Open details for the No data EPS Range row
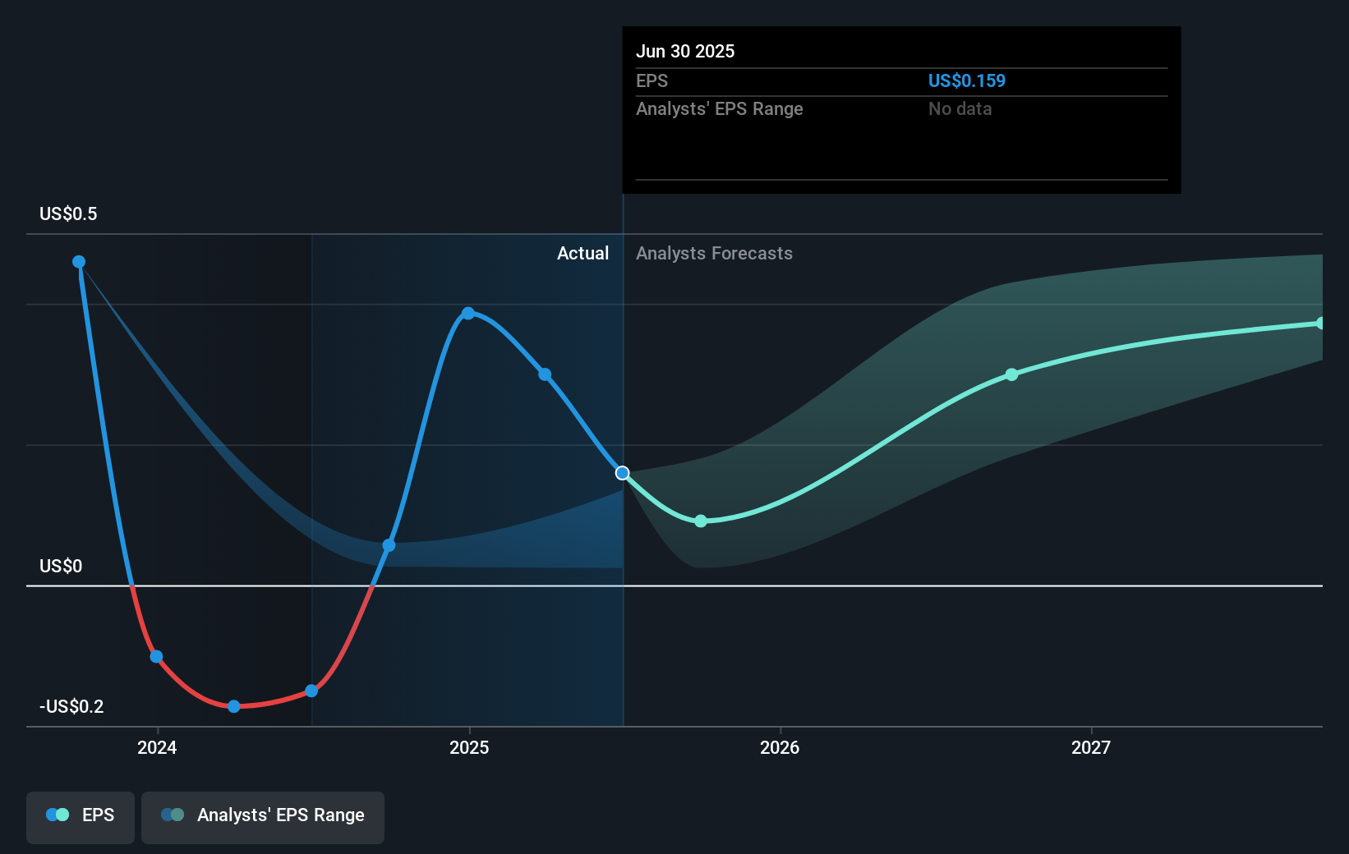This screenshot has width=1349, height=854. coord(960,108)
